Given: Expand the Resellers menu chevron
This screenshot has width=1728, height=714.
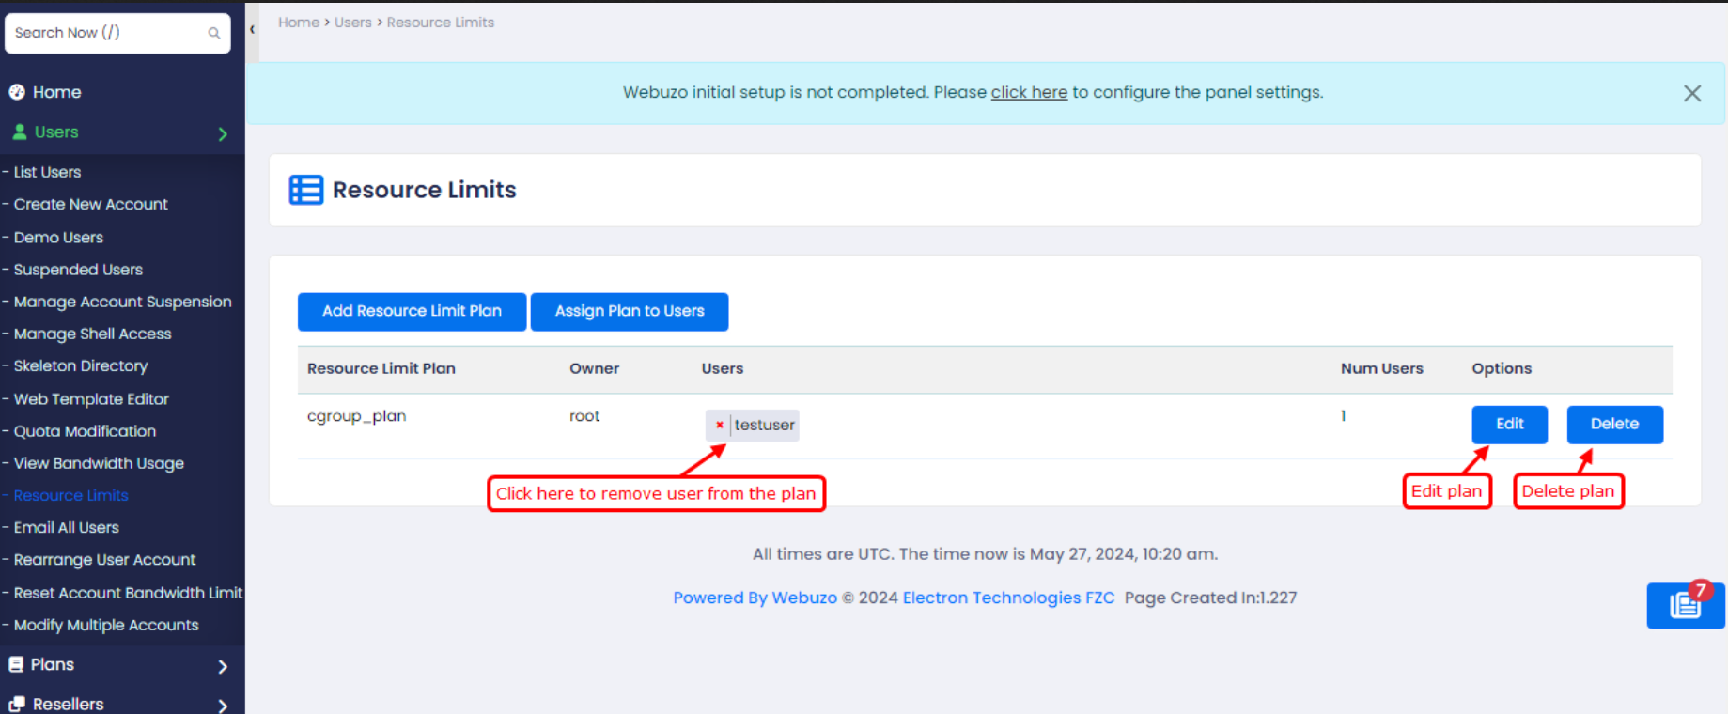Looking at the screenshot, I should pyautogui.click(x=223, y=705).
